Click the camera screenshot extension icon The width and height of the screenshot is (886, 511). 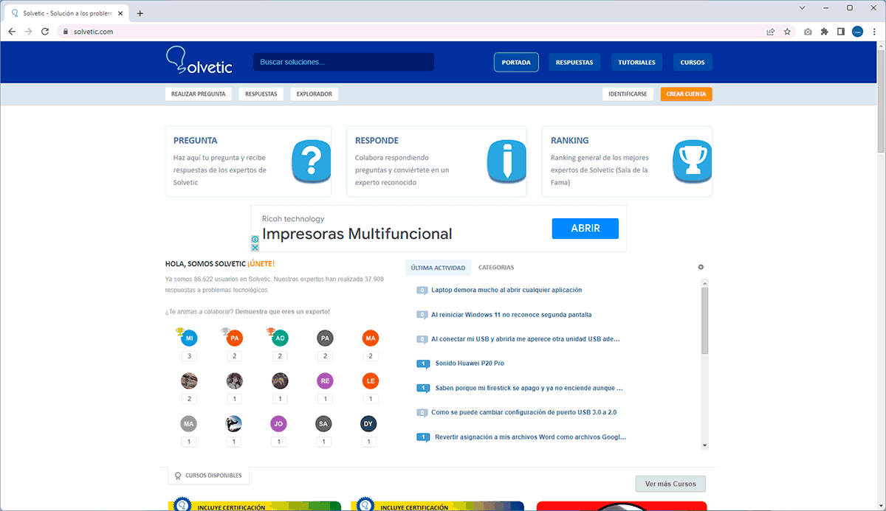pos(808,32)
